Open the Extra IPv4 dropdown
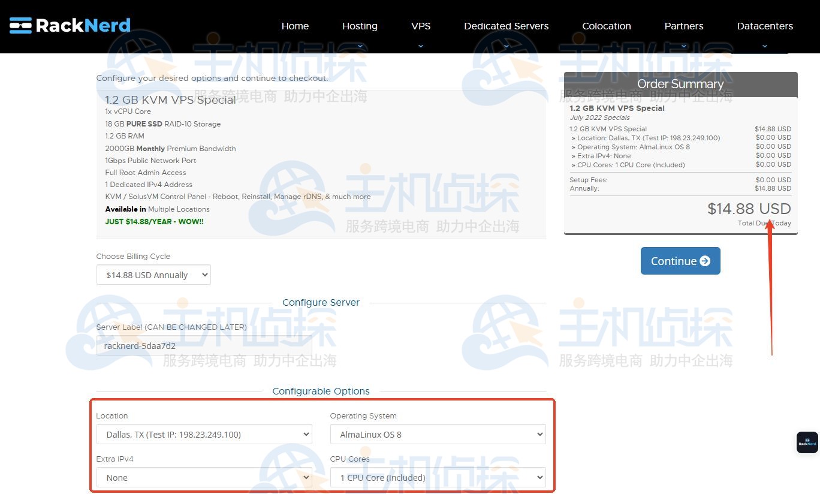The width and height of the screenshot is (820, 494). (204, 477)
